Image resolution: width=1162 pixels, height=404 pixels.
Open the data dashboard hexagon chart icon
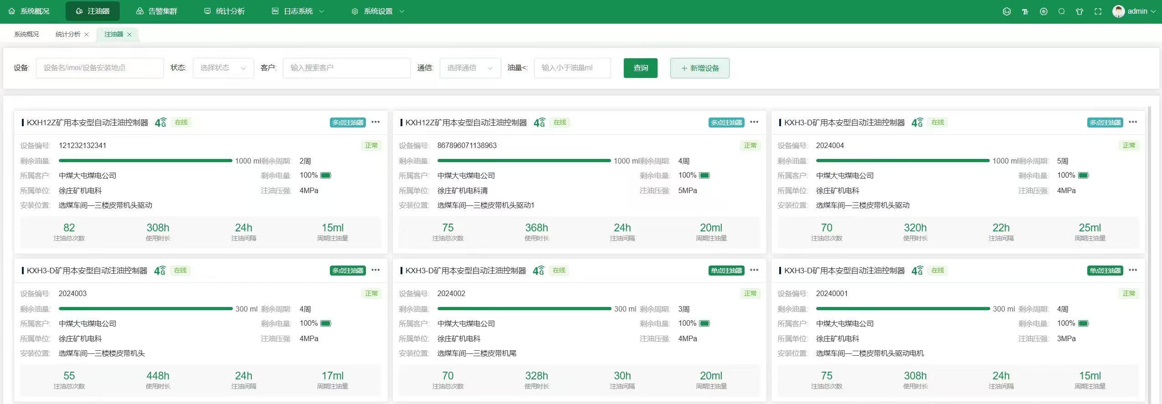tap(1007, 11)
